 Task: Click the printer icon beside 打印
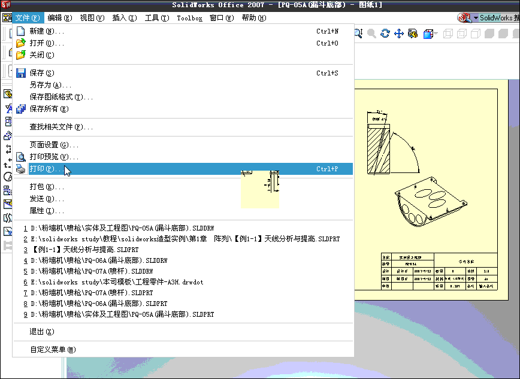pos(20,168)
